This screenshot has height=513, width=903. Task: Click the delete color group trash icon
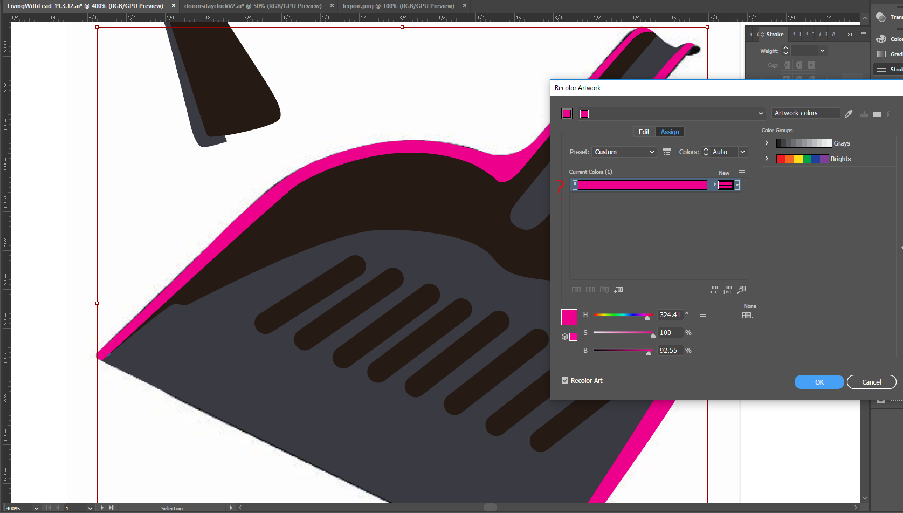click(x=890, y=113)
